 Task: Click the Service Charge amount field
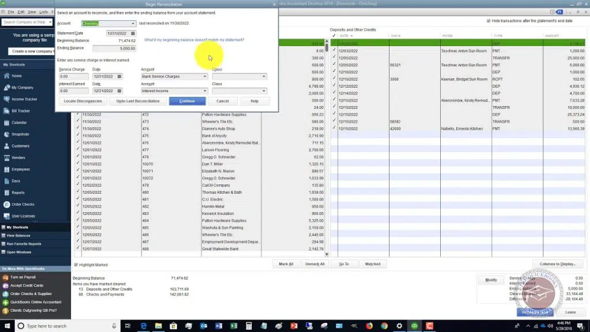(x=74, y=77)
